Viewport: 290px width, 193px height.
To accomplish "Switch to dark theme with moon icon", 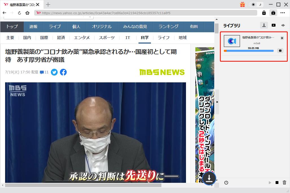I will [260, 5].
